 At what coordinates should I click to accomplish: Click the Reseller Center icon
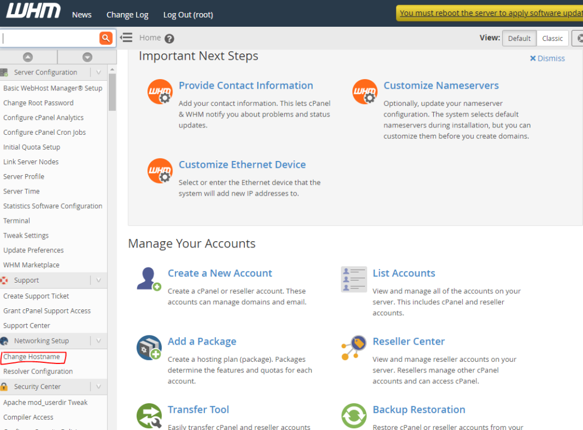[354, 347]
